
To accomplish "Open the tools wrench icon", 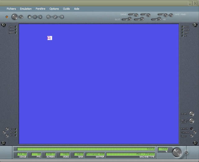I will point(55,17).
